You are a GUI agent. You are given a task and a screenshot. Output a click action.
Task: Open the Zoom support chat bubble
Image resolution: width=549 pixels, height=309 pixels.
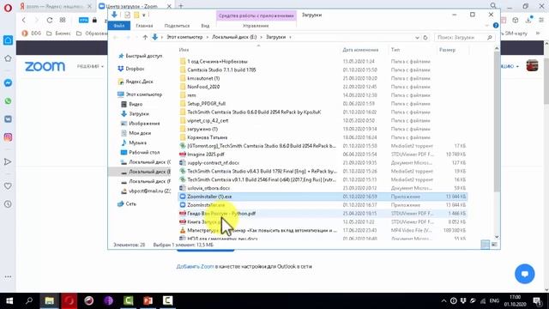pyautogui.click(x=524, y=274)
